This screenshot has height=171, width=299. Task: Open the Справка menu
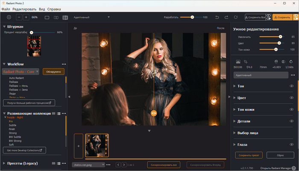coord(54,9)
